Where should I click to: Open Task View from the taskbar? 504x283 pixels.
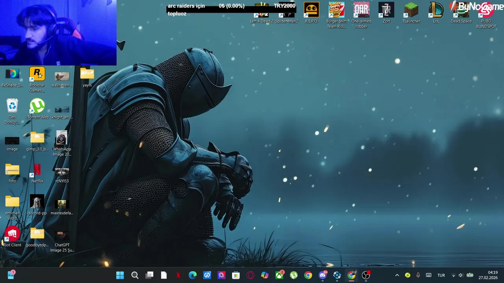pyautogui.click(x=149, y=275)
